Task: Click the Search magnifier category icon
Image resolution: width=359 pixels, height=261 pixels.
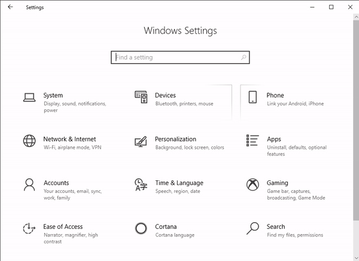Action: click(x=252, y=228)
